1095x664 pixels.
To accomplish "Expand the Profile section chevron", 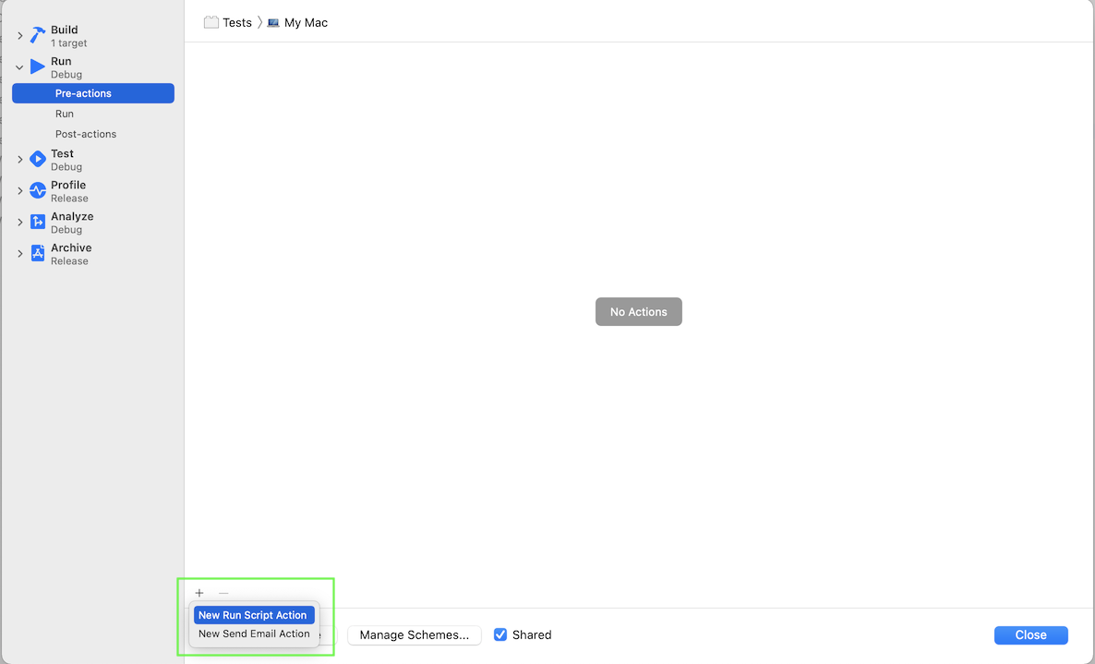I will [19, 191].
